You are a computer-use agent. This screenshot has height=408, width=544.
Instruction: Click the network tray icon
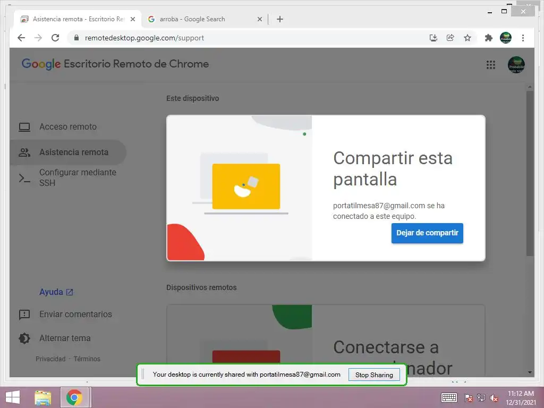pyautogui.click(x=481, y=398)
